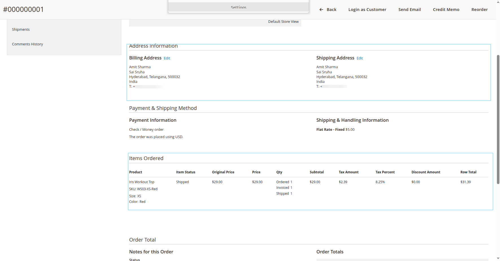
Task: Edit the Shipping Address
Action: (360, 58)
